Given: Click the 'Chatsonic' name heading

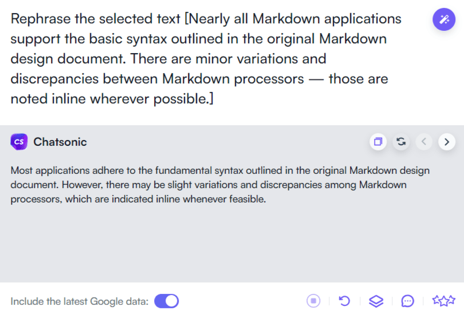Looking at the screenshot, I should point(60,142).
